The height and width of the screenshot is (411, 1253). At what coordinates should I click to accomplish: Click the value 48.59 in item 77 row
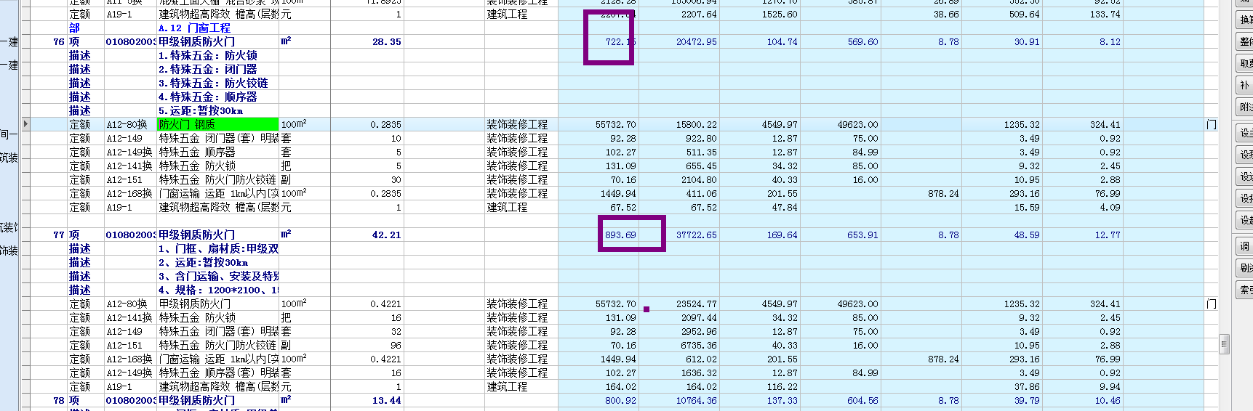[1027, 235]
